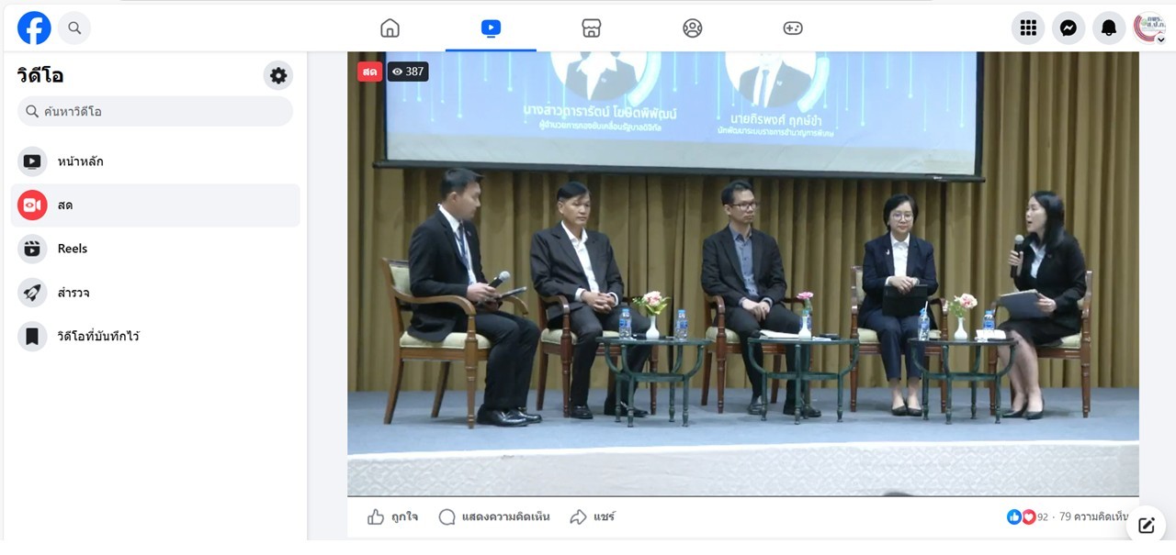
Task: Click in the ค้นหาวิดีโอ search field
Action: [155, 112]
